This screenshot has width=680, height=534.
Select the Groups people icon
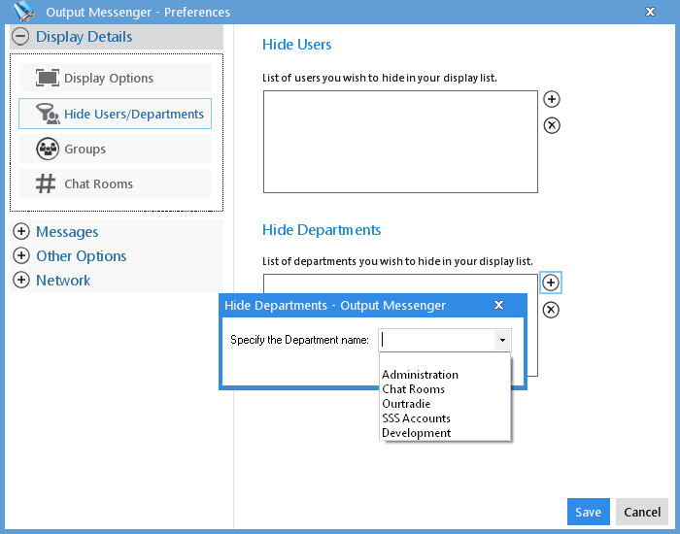pos(48,149)
